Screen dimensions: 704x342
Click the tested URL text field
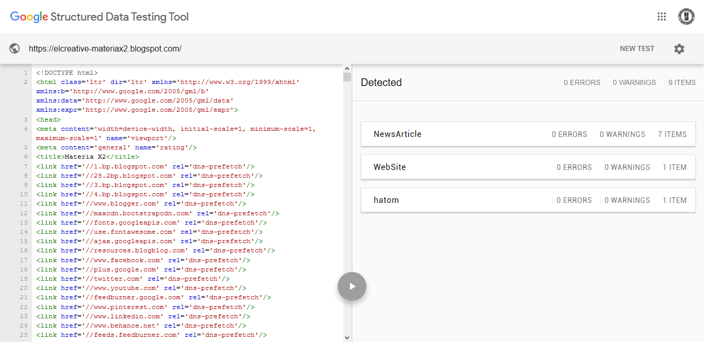[x=105, y=49]
